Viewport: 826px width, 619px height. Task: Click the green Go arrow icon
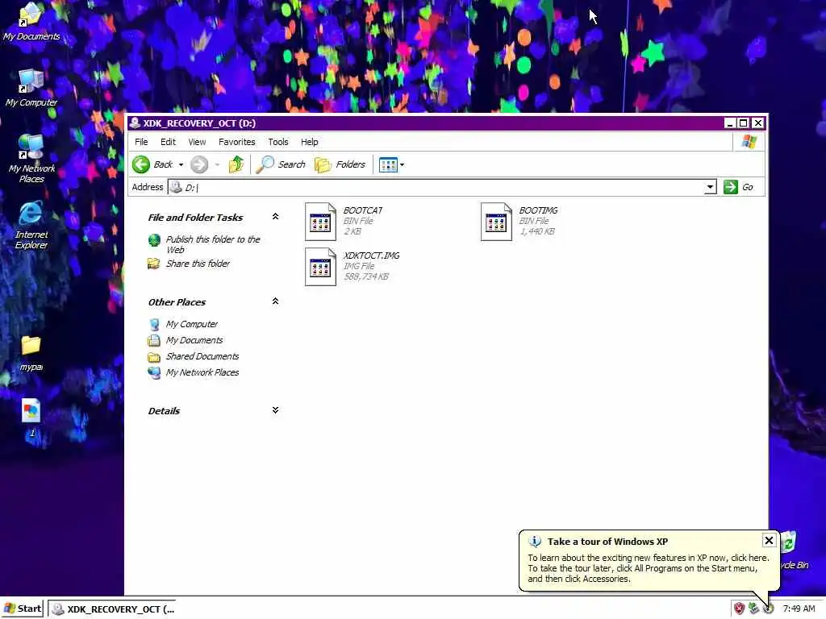[731, 187]
